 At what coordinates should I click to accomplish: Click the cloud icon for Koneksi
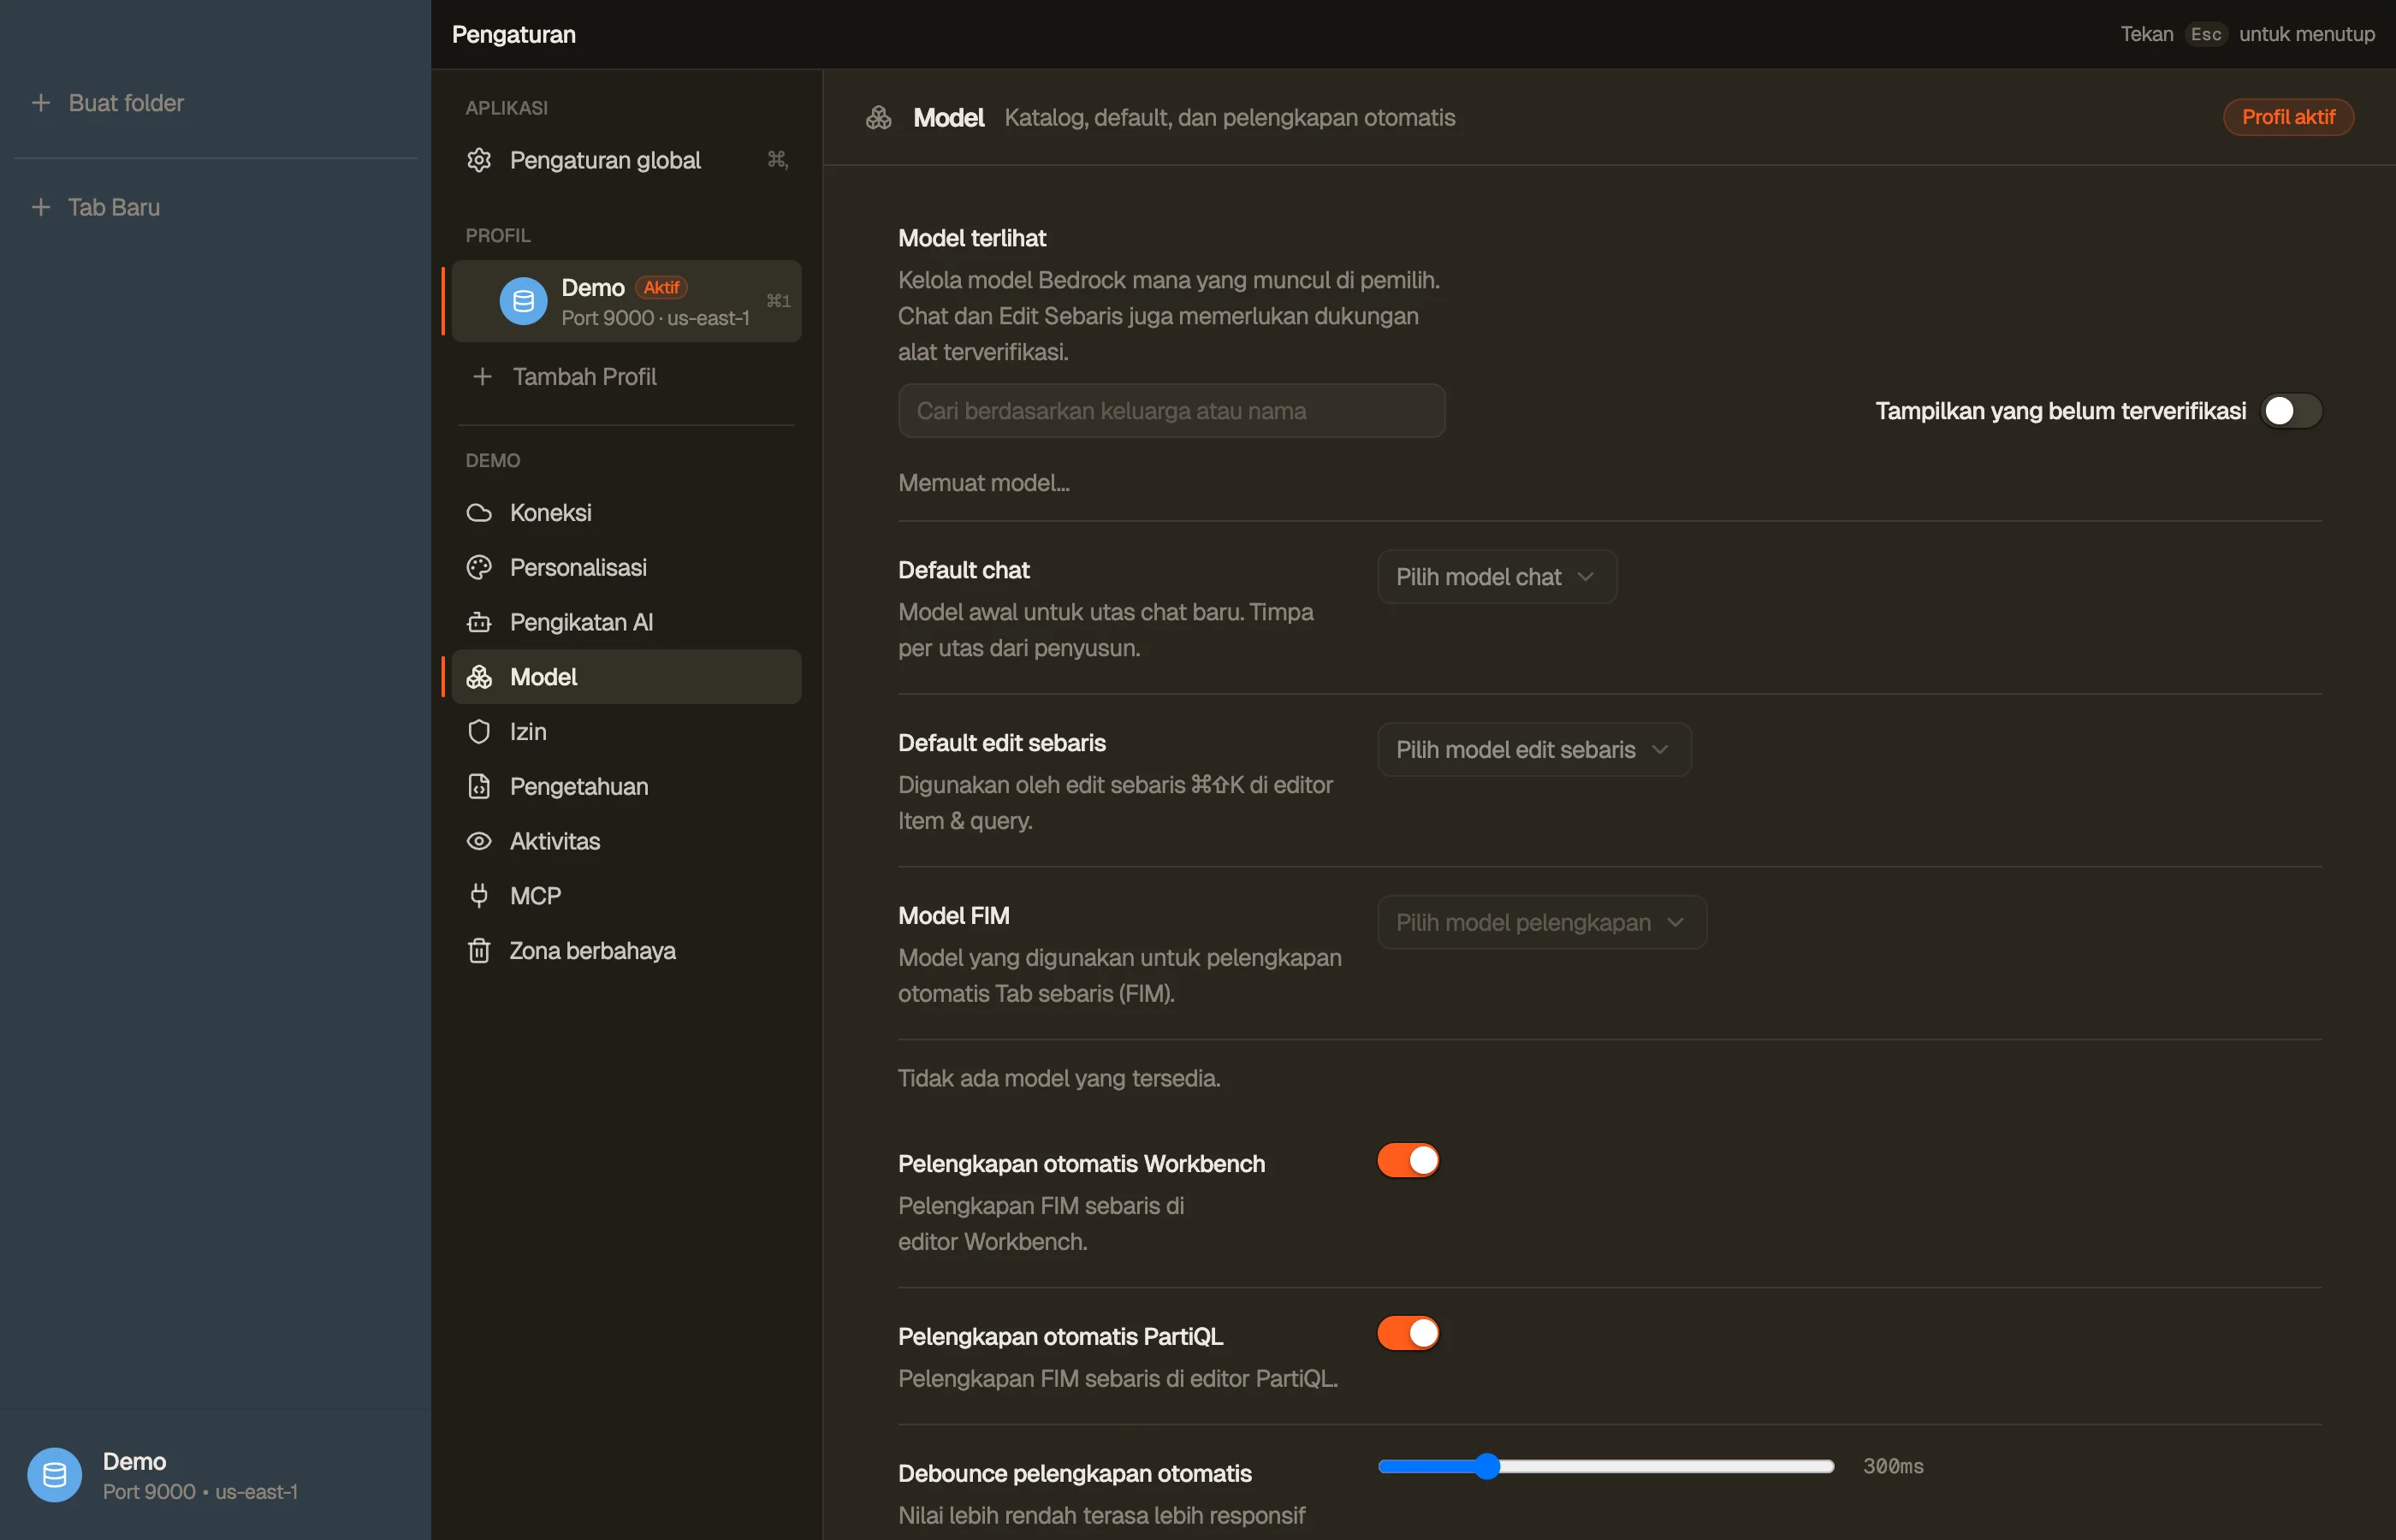(x=479, y=513)
